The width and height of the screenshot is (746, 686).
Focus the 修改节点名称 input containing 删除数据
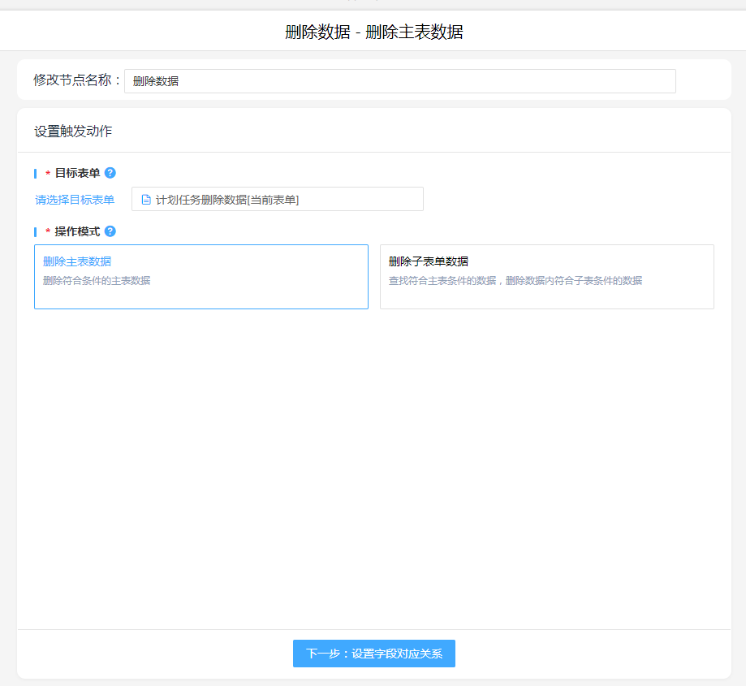tap(399, 81)
